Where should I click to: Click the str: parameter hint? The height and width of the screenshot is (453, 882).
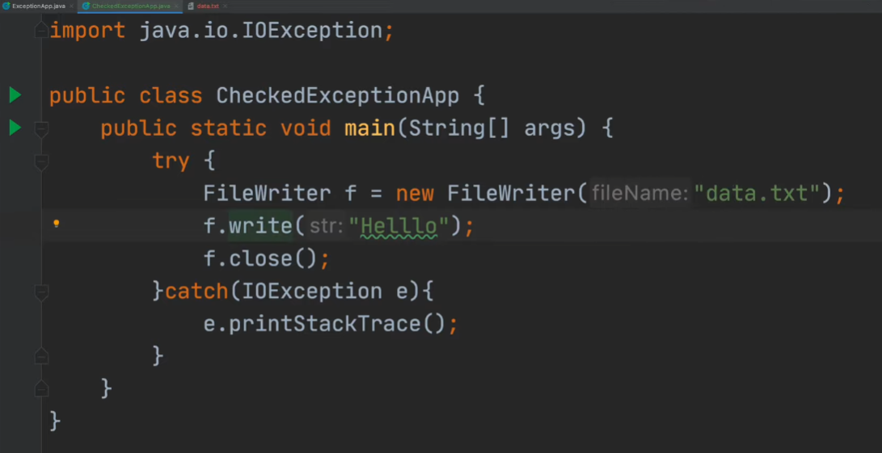pos(327,227)
